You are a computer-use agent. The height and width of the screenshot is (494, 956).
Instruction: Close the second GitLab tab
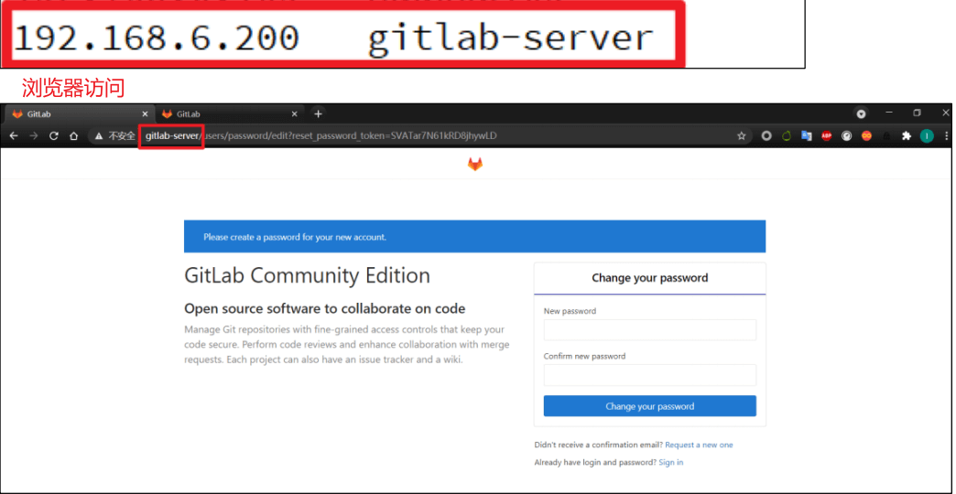coord(295,114)
